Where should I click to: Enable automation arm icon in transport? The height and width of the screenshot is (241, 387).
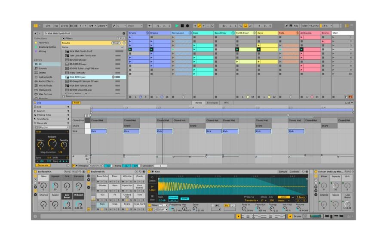point(199,26)
